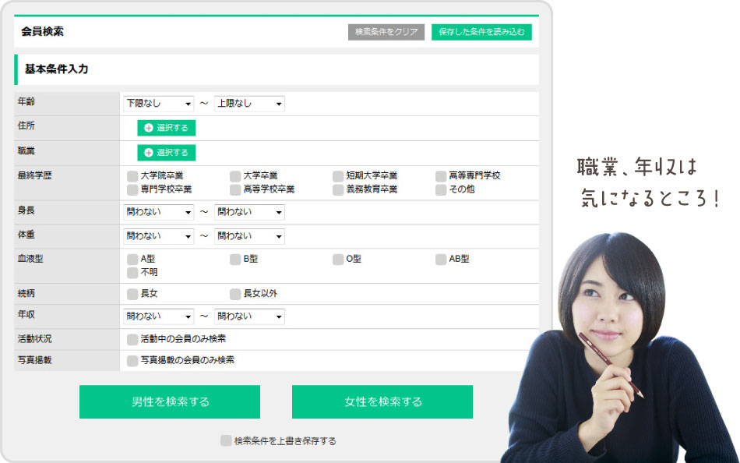Click the 男性を検索する button

(x=170, y=402)
